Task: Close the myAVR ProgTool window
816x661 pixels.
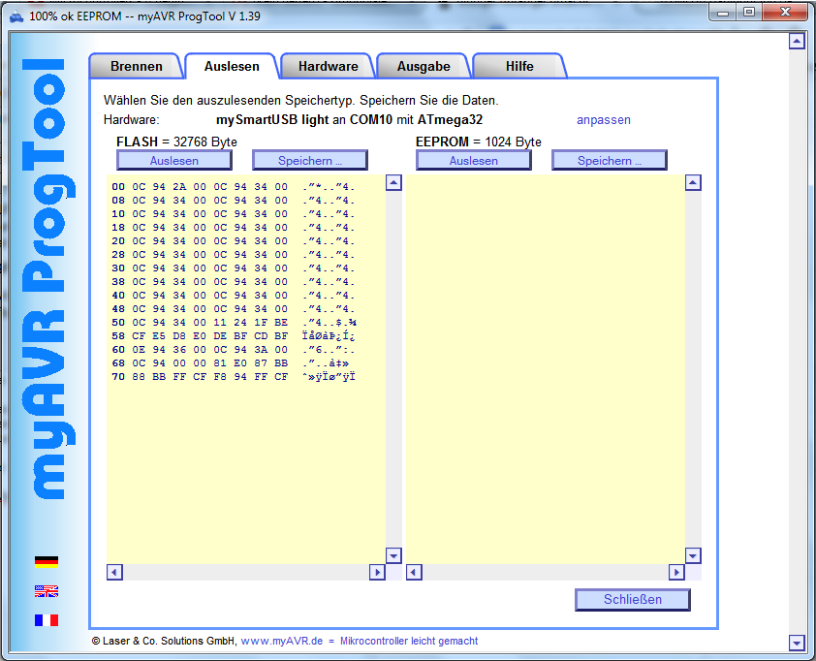Action: pos(785,13)
